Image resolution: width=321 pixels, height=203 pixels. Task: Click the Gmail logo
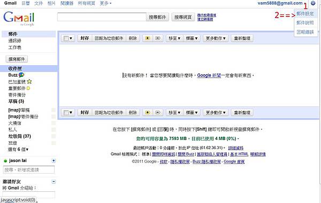(19, 18)
